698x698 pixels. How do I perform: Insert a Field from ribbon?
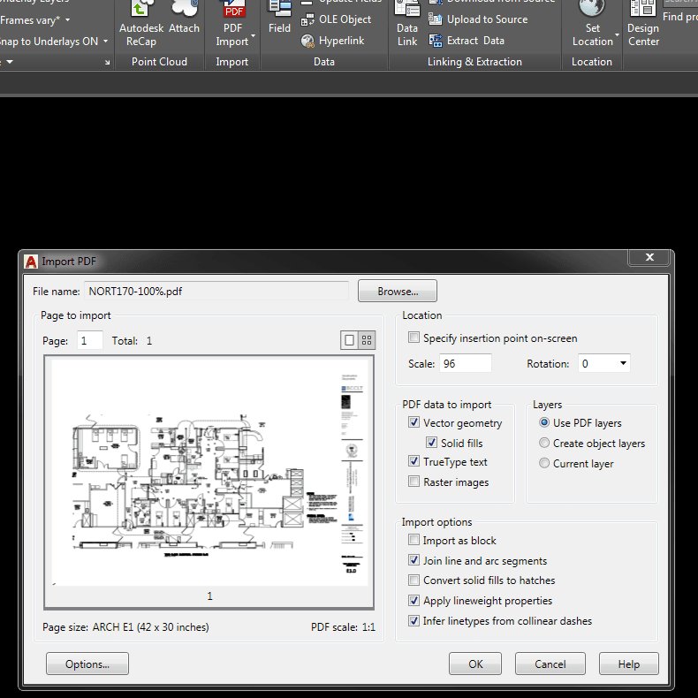(279, 18)
